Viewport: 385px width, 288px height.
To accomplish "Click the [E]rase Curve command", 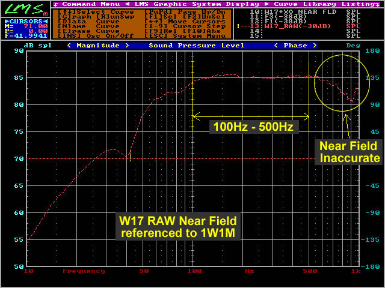I will pos(88,31).
